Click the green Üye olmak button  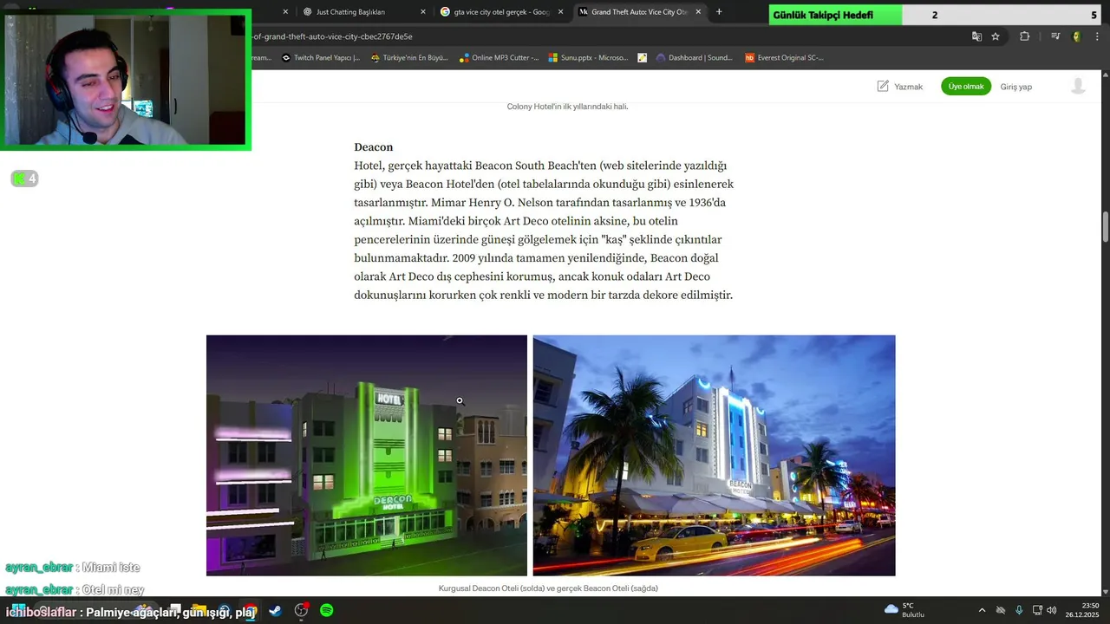coord(966,86)
